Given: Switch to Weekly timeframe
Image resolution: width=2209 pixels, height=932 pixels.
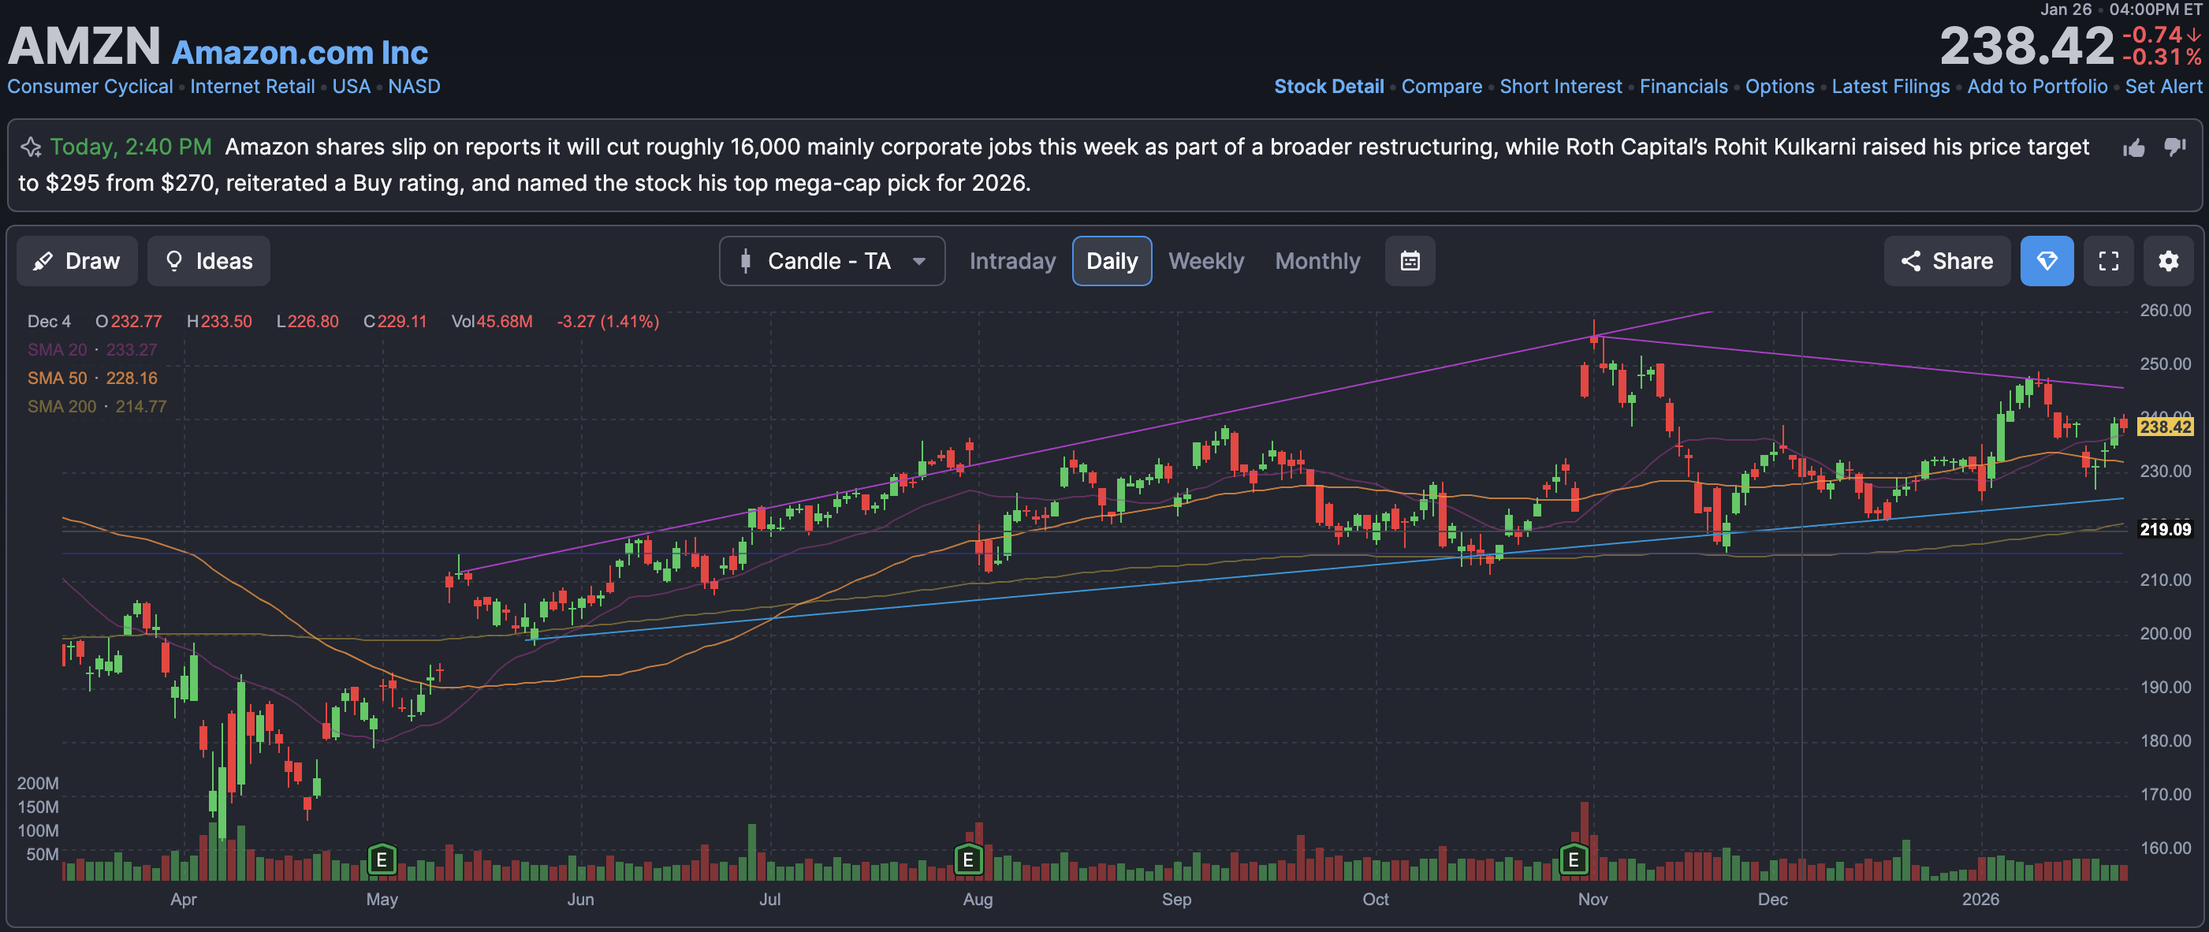Looking at the screenshot, I should pyautogui.click(x=1205, y=261).
